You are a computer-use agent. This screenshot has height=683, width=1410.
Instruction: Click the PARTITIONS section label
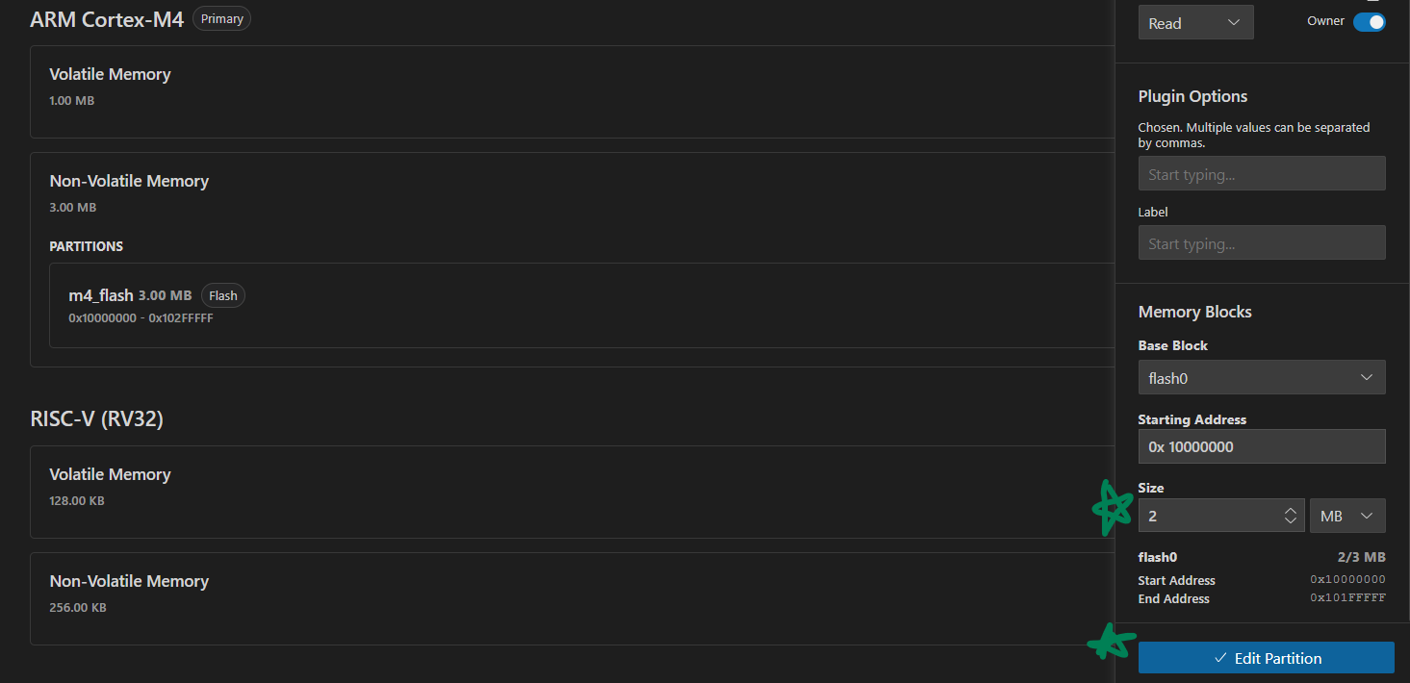click(x=87, y=246)
